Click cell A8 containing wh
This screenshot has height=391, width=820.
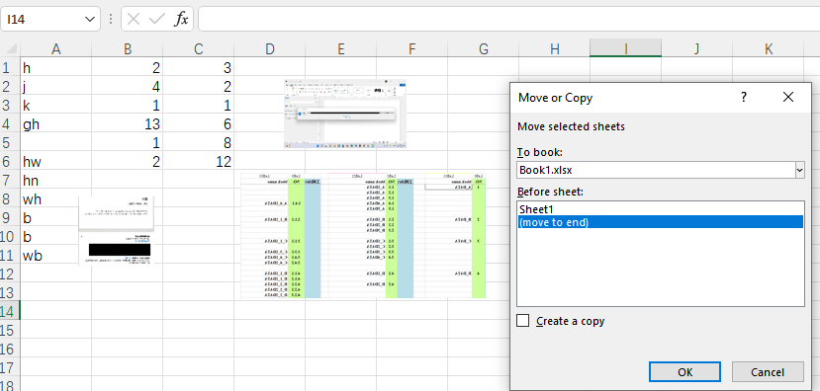[56, 199]
